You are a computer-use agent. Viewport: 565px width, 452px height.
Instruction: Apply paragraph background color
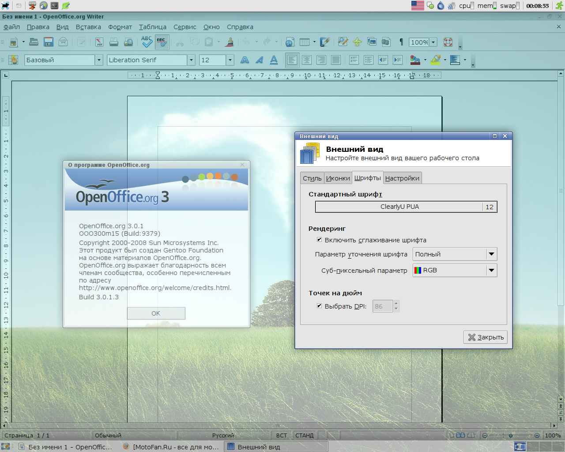click(x=455, y=60)
